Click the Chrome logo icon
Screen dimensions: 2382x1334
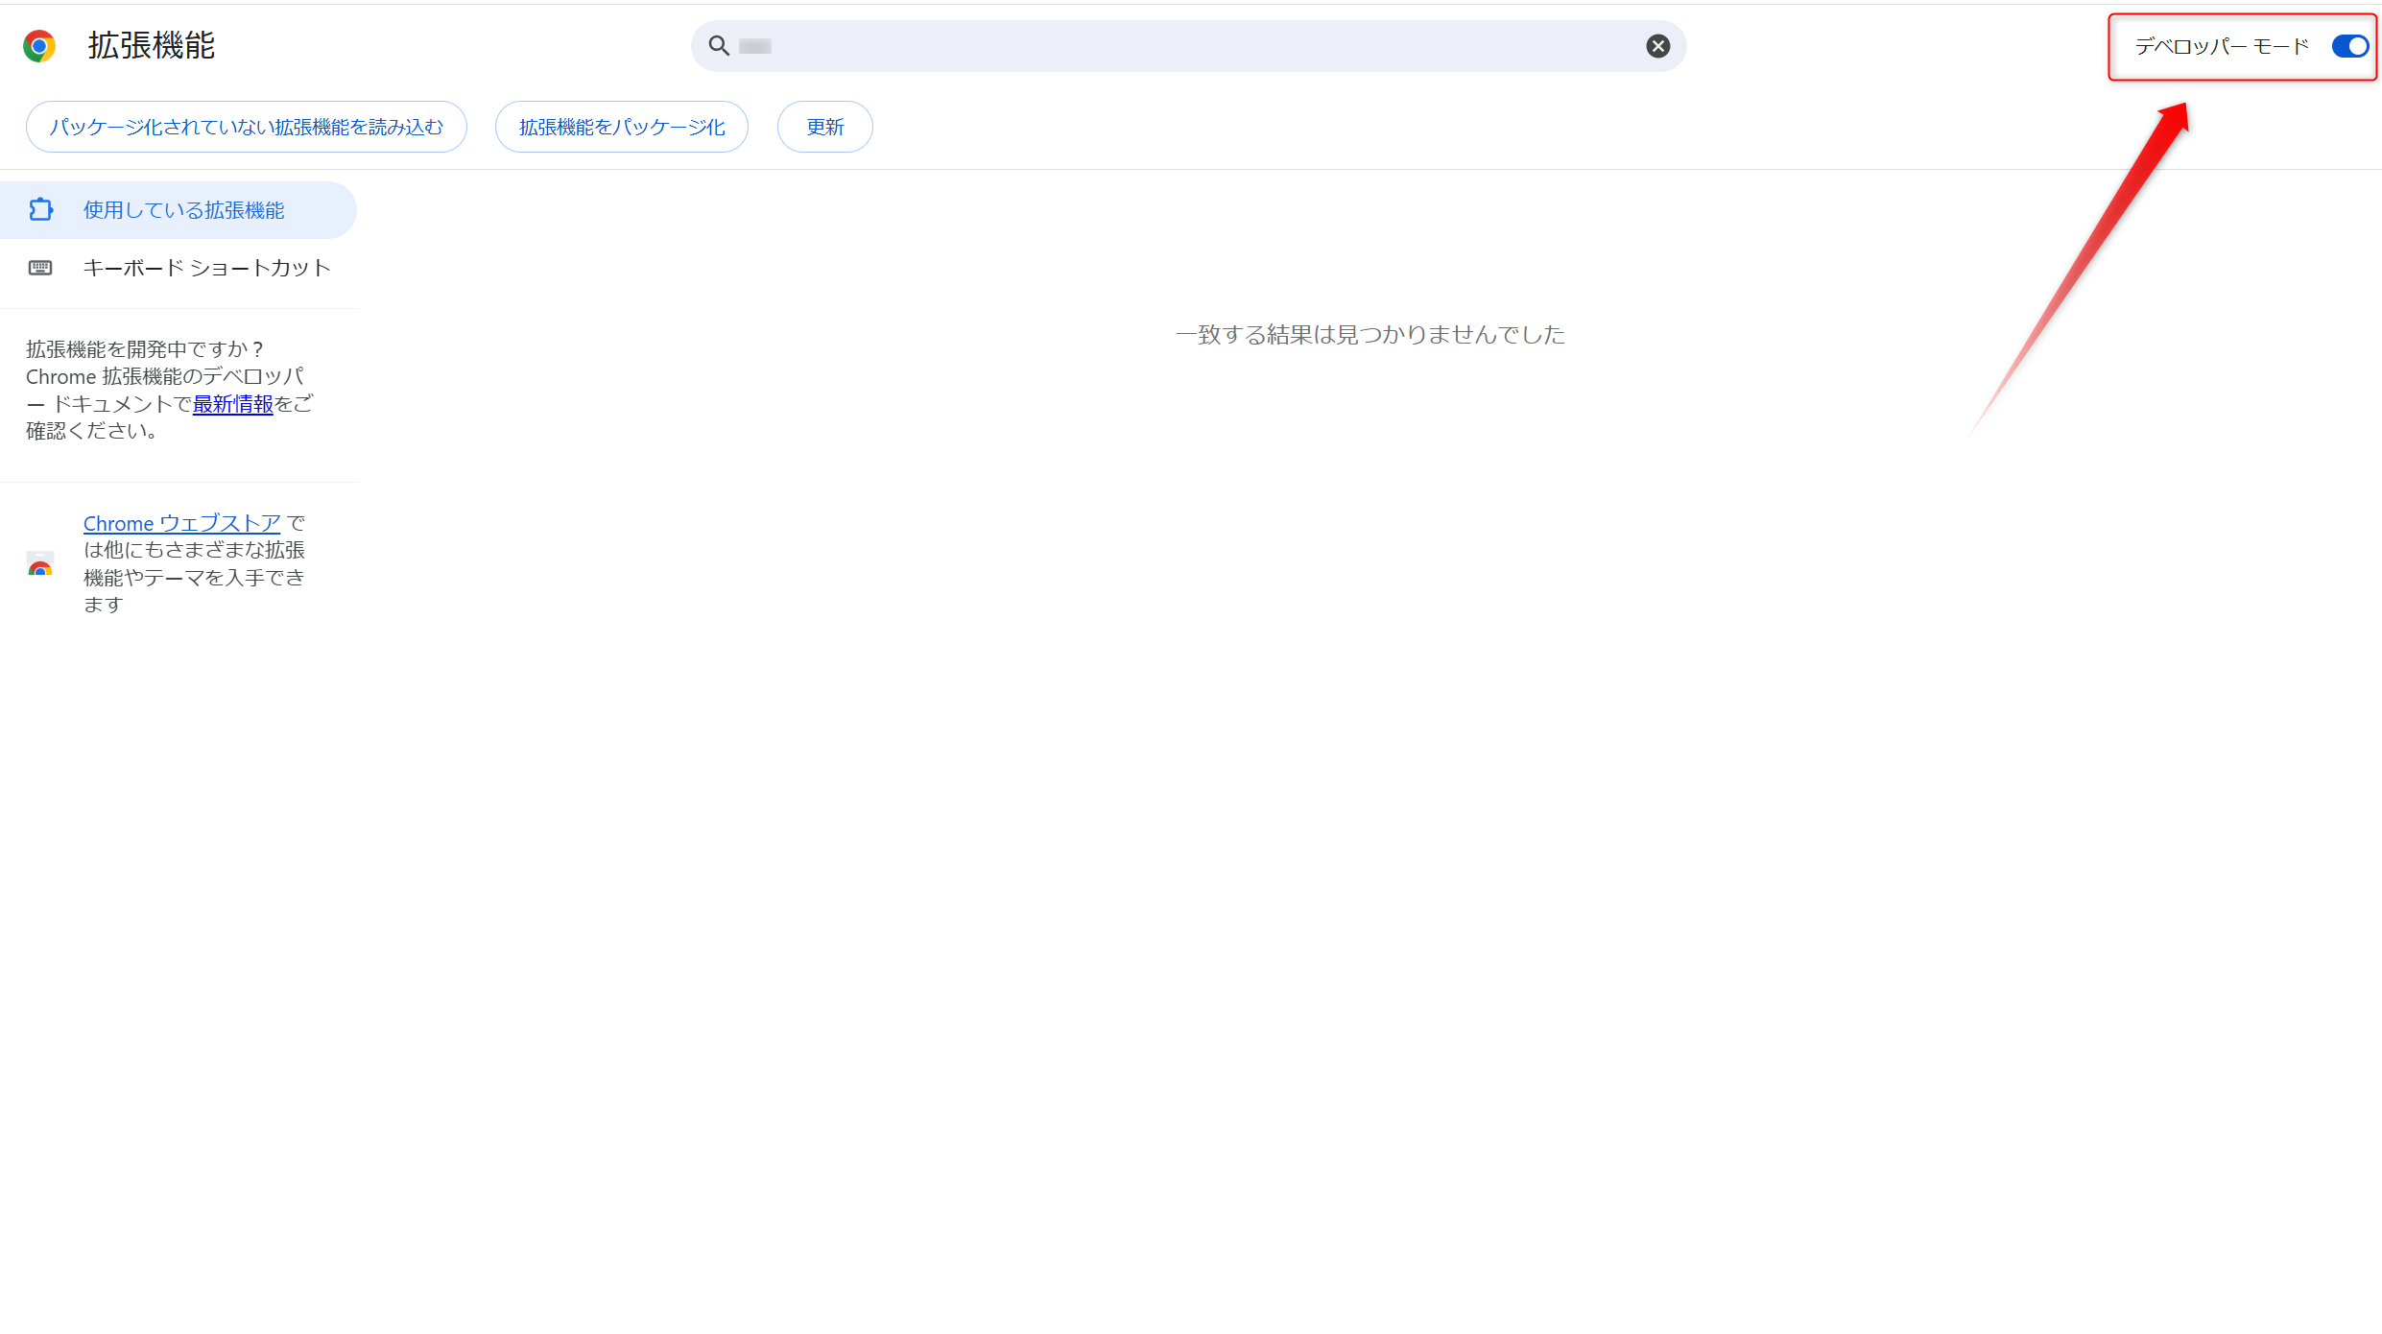point(39,46)
